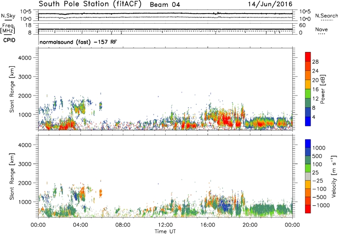Click 'Slant Range [km]' label of velocity panel

(12, 176)
